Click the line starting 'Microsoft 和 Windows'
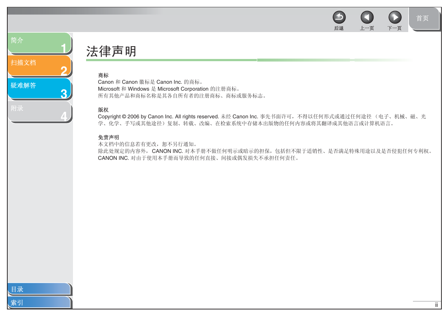This screenshot has height=316, width=448. click(169, 89)
